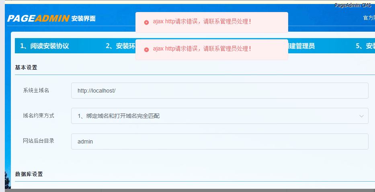Click the 域名约束方式 label

click(39, 115)
